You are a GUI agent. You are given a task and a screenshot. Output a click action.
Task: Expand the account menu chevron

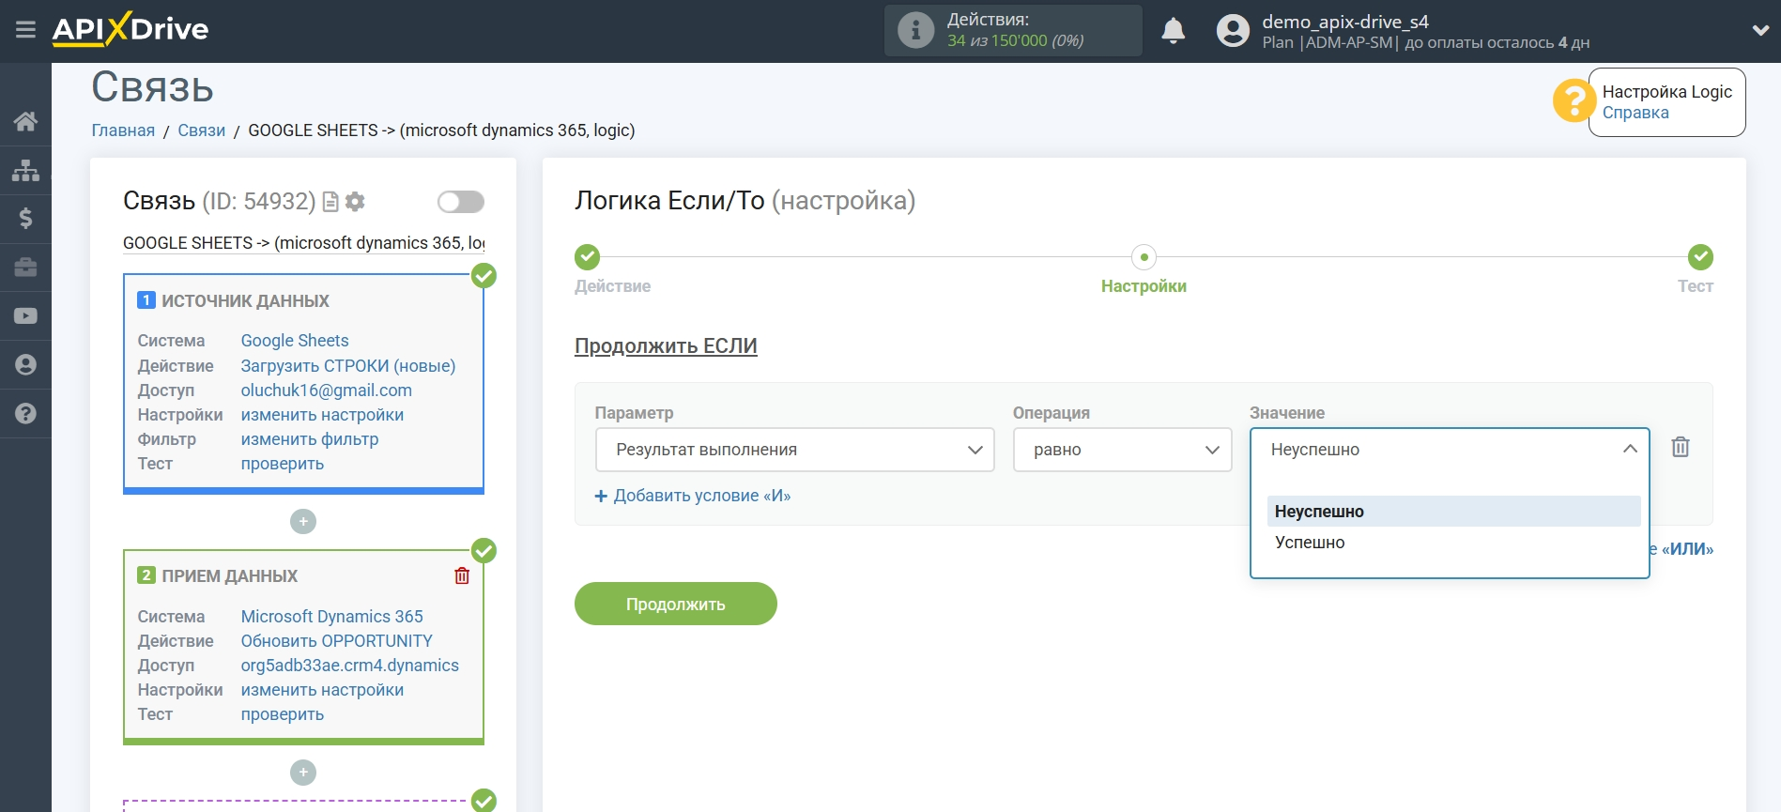pyautogui.click(x=1760, y=30)
